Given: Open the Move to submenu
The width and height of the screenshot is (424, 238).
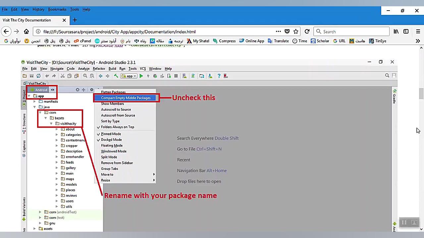Looking at the screenshot, I should pos(125,175).
